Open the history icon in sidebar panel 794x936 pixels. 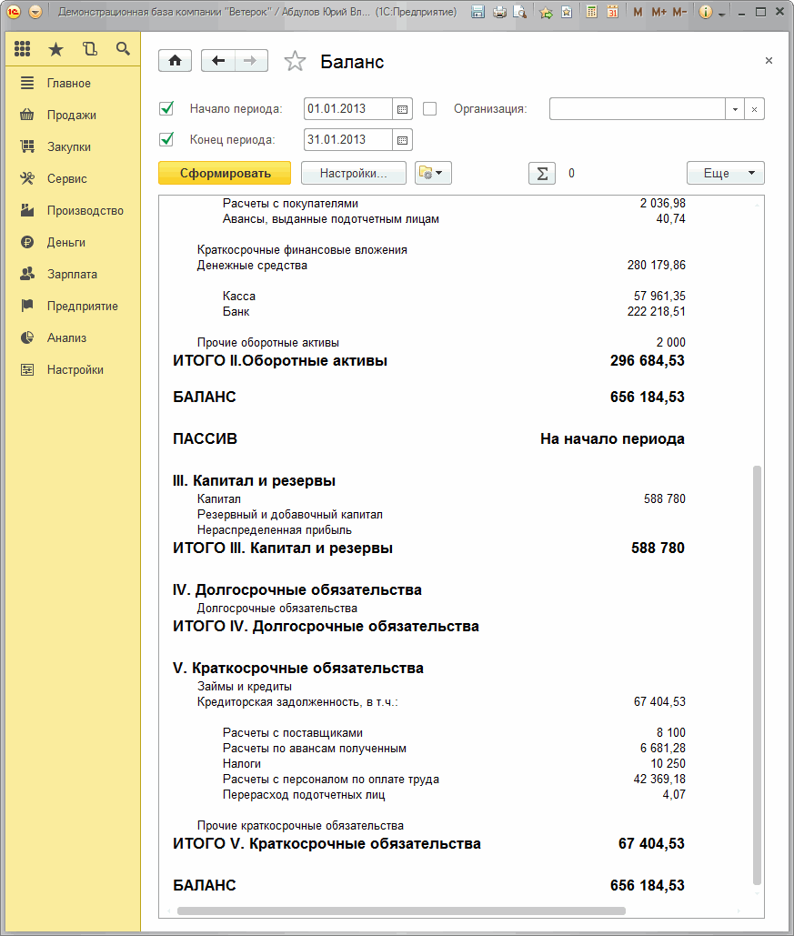tap(89, 49)
